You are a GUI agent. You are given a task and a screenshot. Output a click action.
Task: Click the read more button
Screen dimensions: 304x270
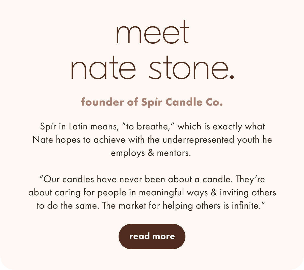(x=152, y=236)
